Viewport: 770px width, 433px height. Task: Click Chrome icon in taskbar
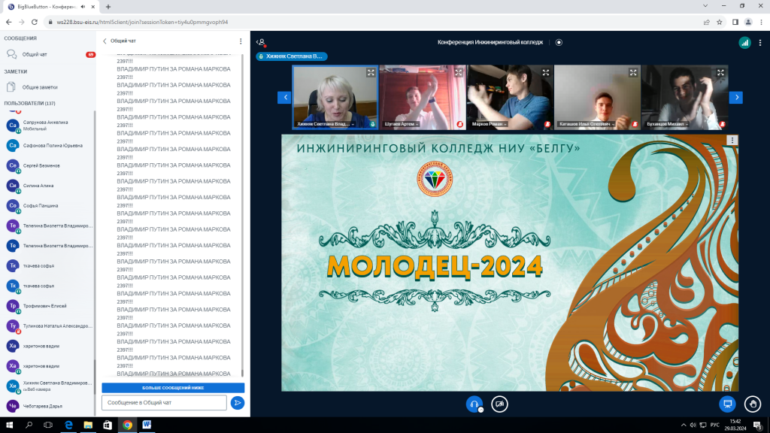pyautogui.click(x=127, y=425)
